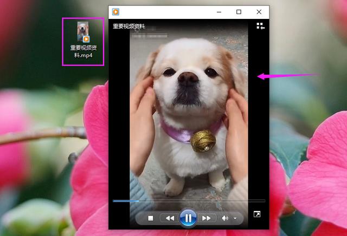Viewport: 347px width, 236px height.
Task: Minimize the media player window
Action: click(219, 12)
